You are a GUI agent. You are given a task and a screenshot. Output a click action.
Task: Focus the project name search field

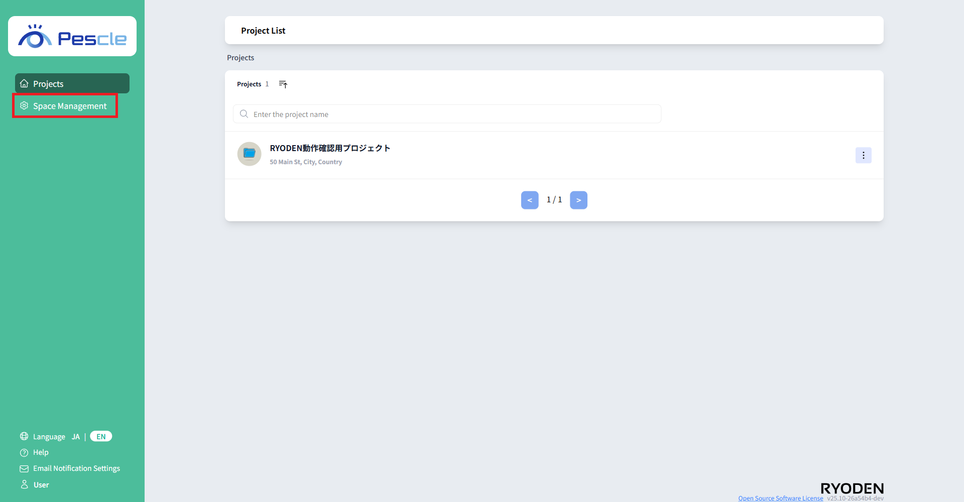pos(452,114)
